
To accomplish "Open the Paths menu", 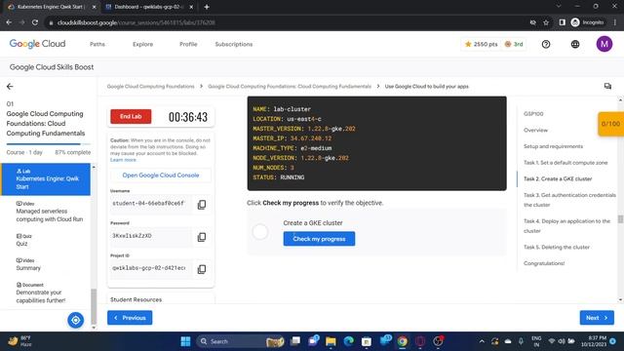I will click(97, 44).
